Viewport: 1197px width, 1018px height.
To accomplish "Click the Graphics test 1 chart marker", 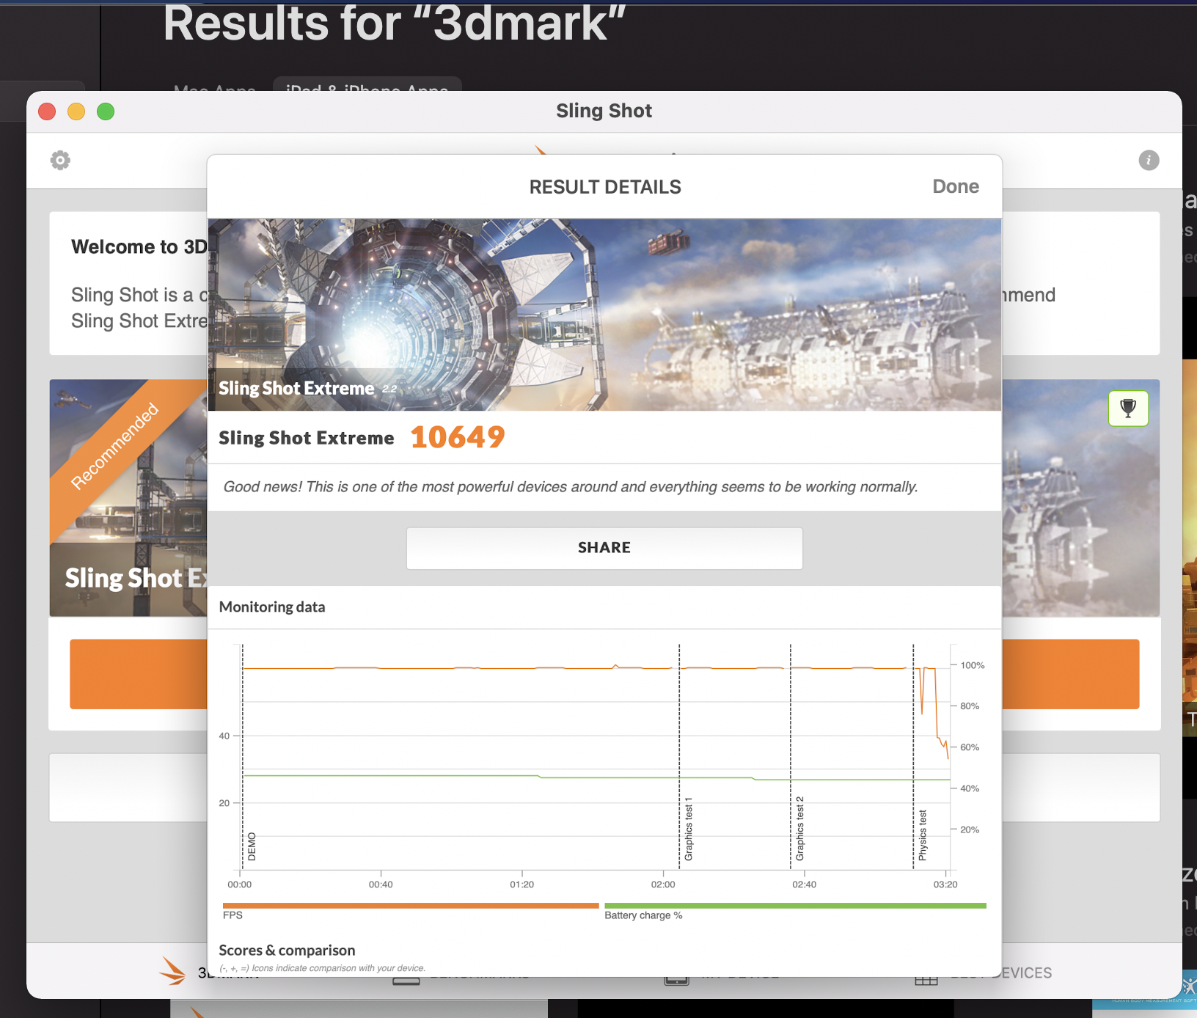I will point(688,829).
